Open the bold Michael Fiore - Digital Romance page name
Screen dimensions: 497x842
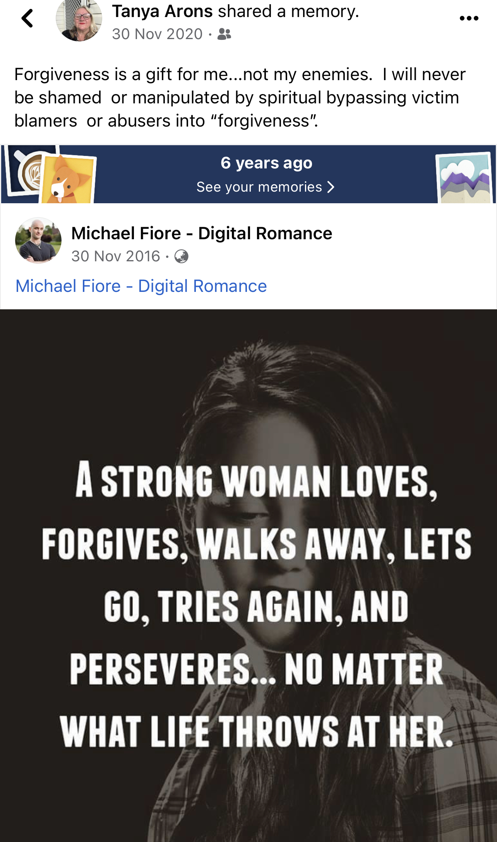202,233
